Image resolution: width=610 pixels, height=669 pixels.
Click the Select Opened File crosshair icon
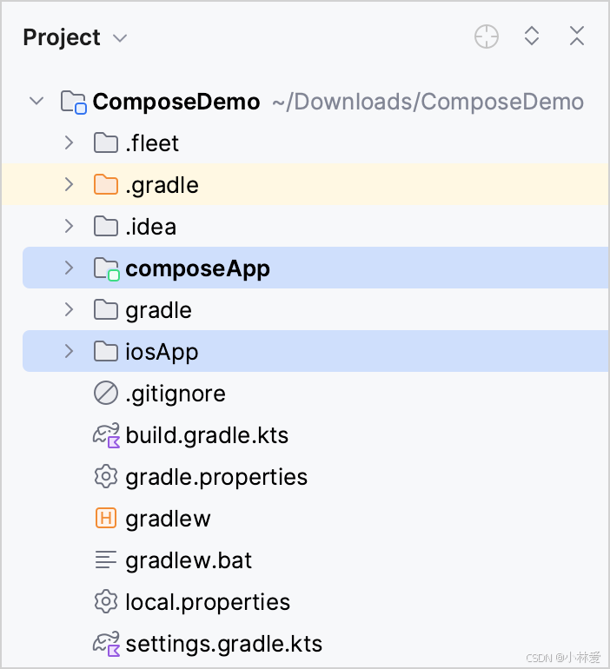pos(487,36)
